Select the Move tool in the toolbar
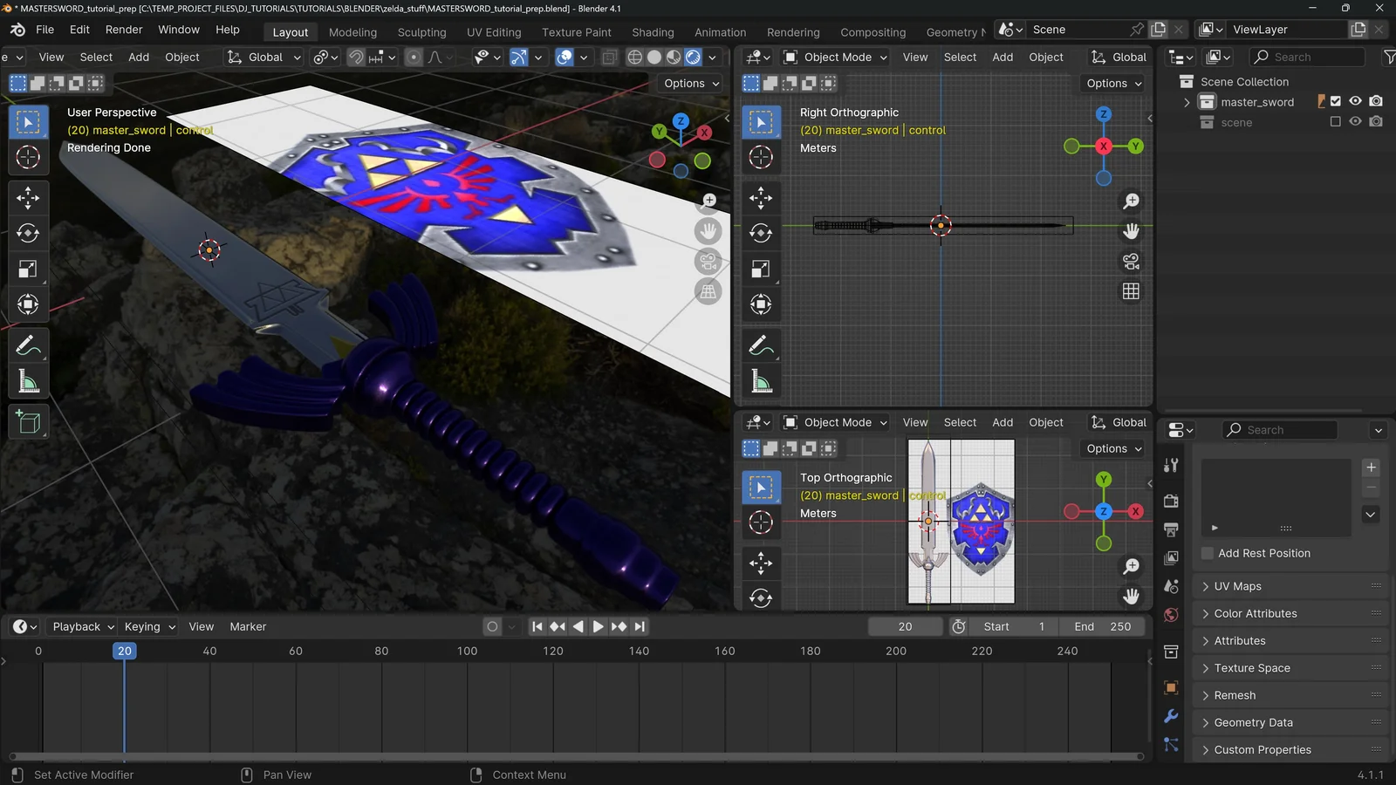 pos(28,198)
